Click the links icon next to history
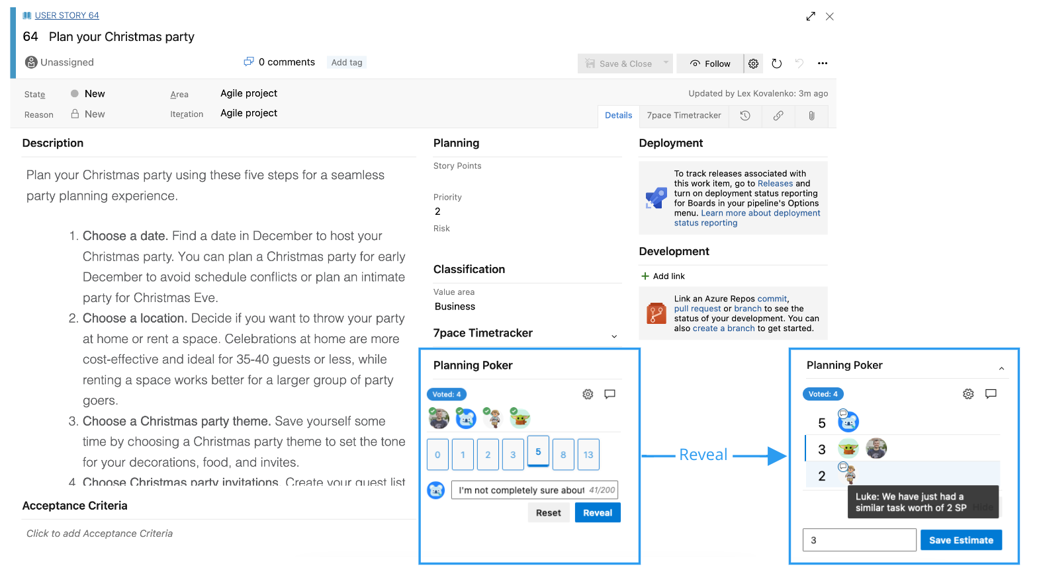The height and width of the screenshot is (583, 1037). tap(778, 116)
